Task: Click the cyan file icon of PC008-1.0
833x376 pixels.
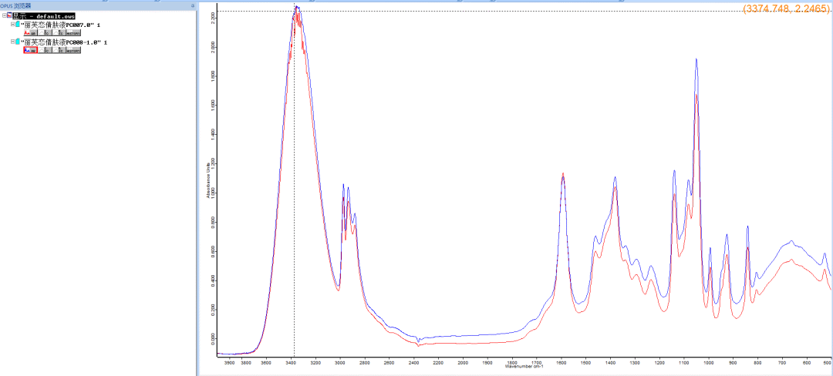Action: 18,42
